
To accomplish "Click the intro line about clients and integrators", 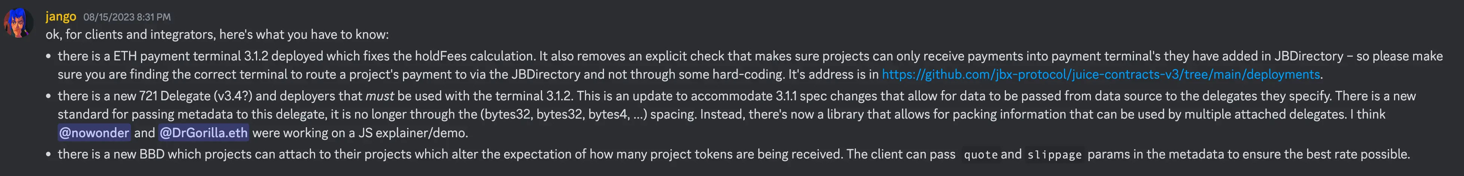I will [217, 35].
